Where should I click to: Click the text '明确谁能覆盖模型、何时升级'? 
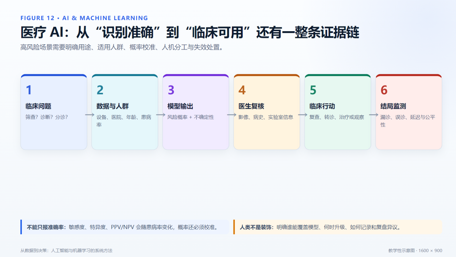311,227
